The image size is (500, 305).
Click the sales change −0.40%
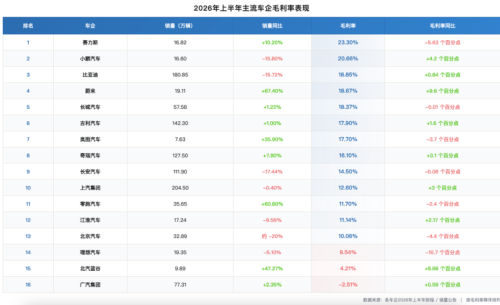[x=272, y=188]
